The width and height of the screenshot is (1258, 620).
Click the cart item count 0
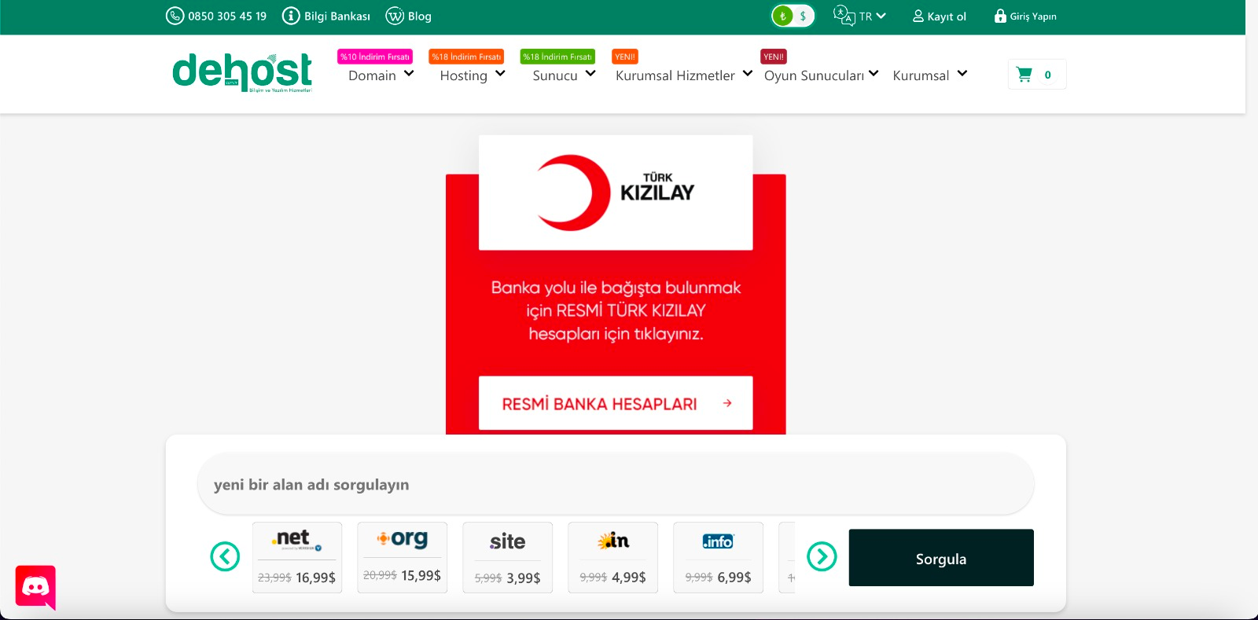click(1047, 75)
